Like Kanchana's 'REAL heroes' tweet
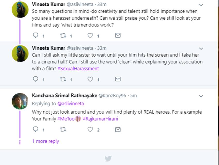The height and width of the screenshot is (165, 219). pyautogui.click(x=90, y=130)
